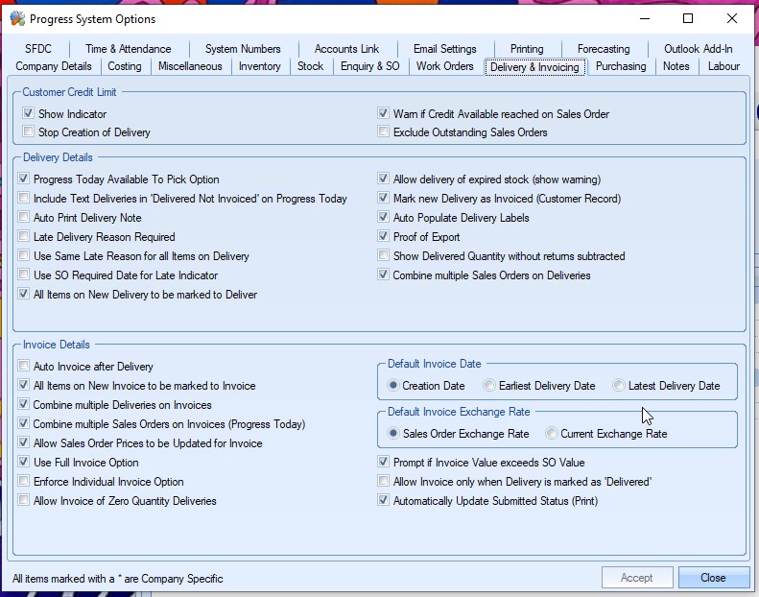Toggle Auto Print Delivery Note option
Screen dimensions: 759x597
pos(24,218)
